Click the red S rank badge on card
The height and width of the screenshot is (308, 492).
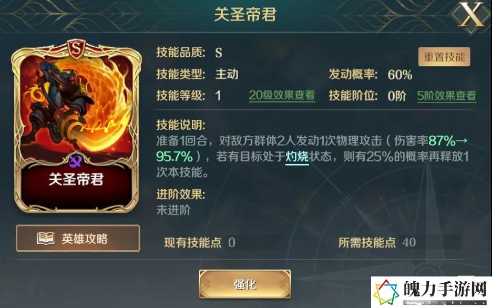click(x=76, y=49)
